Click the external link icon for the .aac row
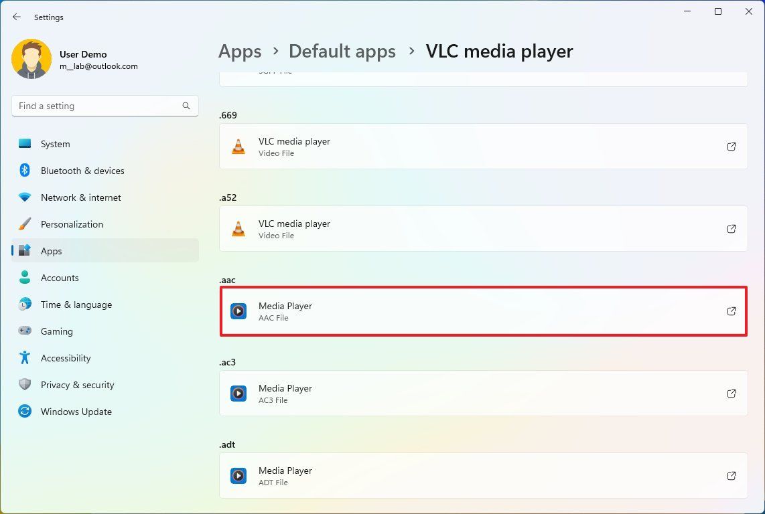 coord(732,311)
